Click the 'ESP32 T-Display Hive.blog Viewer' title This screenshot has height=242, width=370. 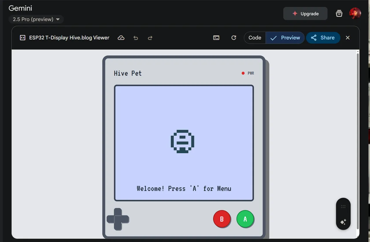(x=69, y=38)
